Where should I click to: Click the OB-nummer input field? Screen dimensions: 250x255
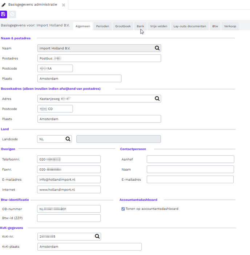click(x=69, y=209)
